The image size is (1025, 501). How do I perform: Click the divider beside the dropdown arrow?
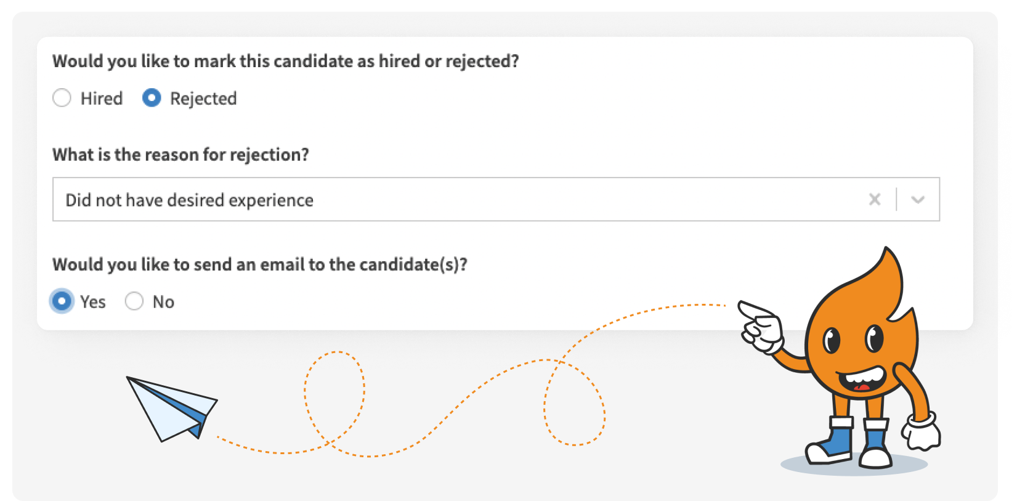pyautogui.click(x=897, y=199)
